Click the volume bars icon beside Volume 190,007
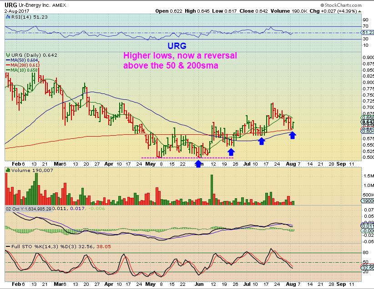 click(x=8, y=170)
